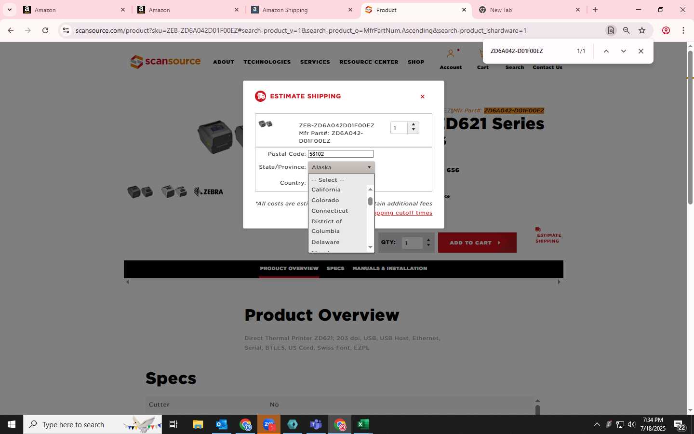Go to previous find result
This screenshot has width=694, height=434.
click(606, 51)
